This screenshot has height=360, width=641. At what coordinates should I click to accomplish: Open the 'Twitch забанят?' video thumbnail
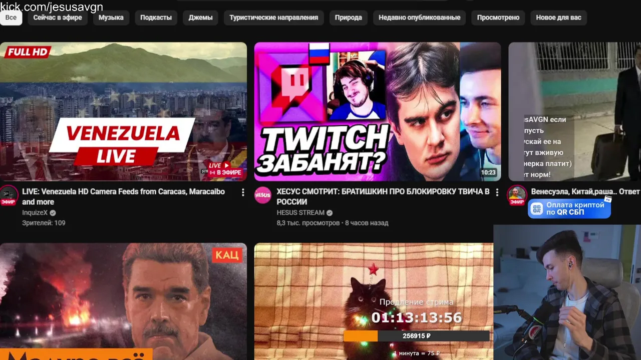[378, 111]
